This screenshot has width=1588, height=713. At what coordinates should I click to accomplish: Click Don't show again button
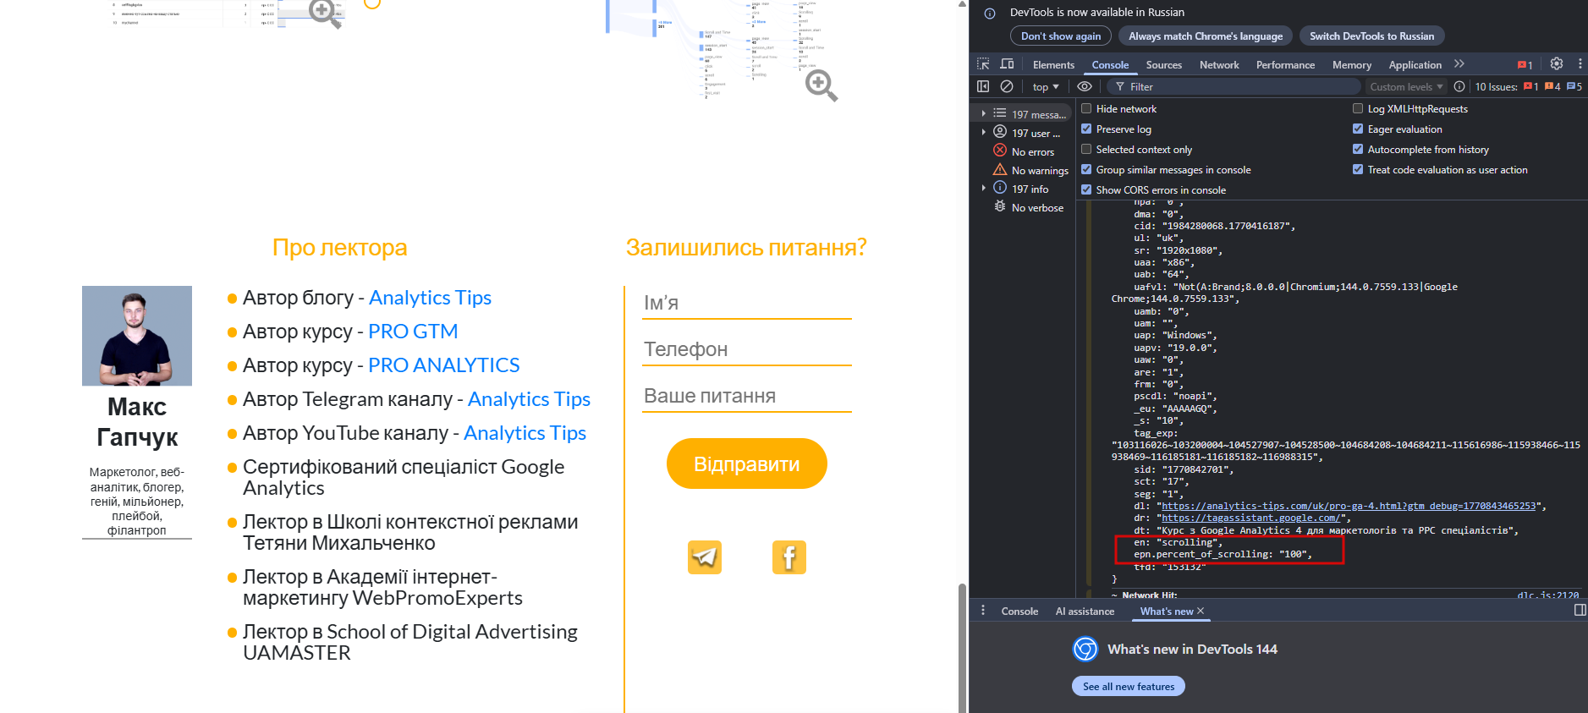coord(1061,36)
